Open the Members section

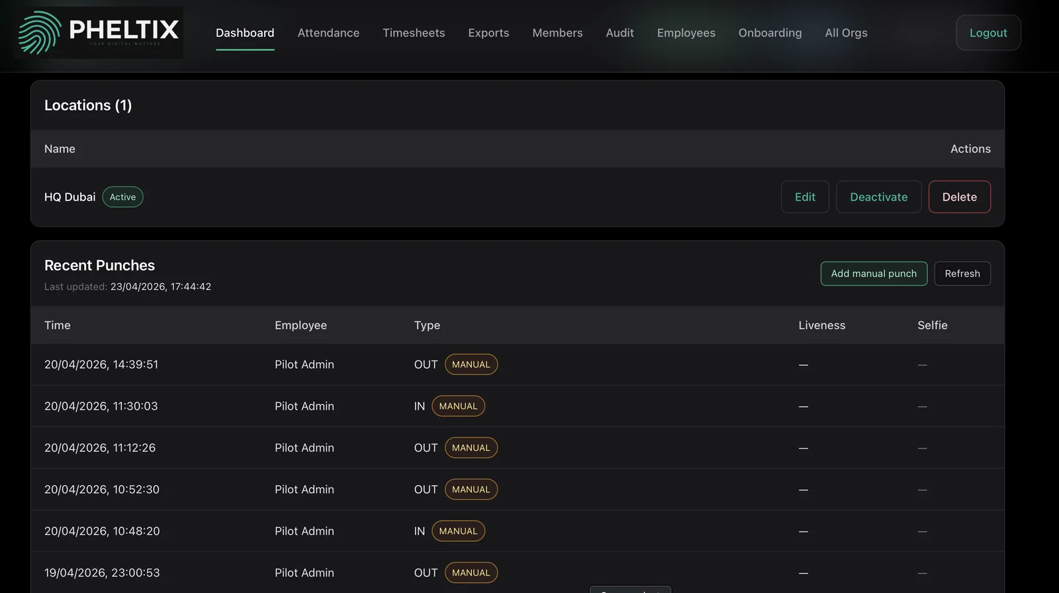(557, 33)
